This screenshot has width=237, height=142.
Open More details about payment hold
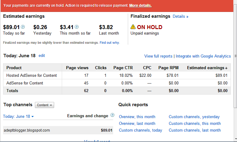[140, 6]
